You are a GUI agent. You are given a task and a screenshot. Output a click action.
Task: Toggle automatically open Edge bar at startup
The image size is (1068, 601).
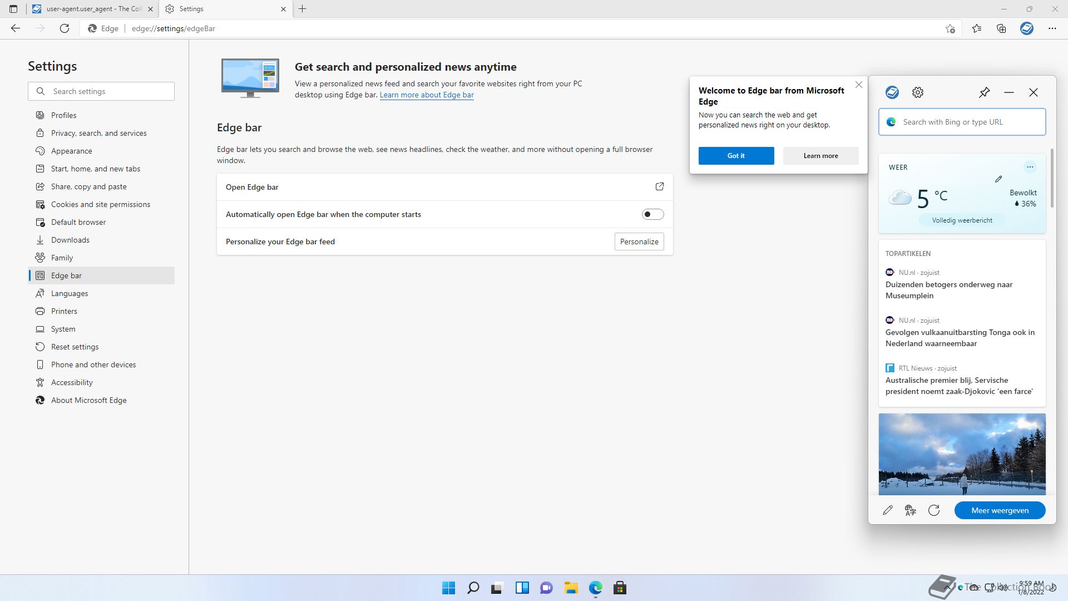[x=653, y=214]
